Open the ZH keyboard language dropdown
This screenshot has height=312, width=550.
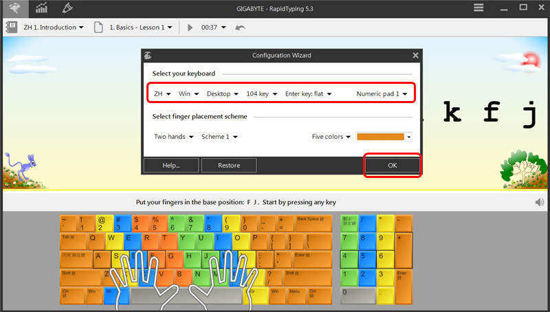(x=162, y=94)
